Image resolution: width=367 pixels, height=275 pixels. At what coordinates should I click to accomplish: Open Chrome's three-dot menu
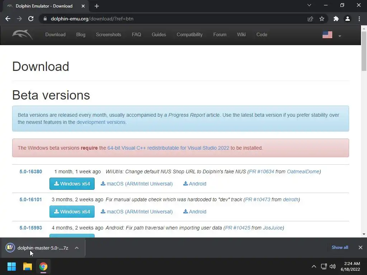[x=359, y=19]
